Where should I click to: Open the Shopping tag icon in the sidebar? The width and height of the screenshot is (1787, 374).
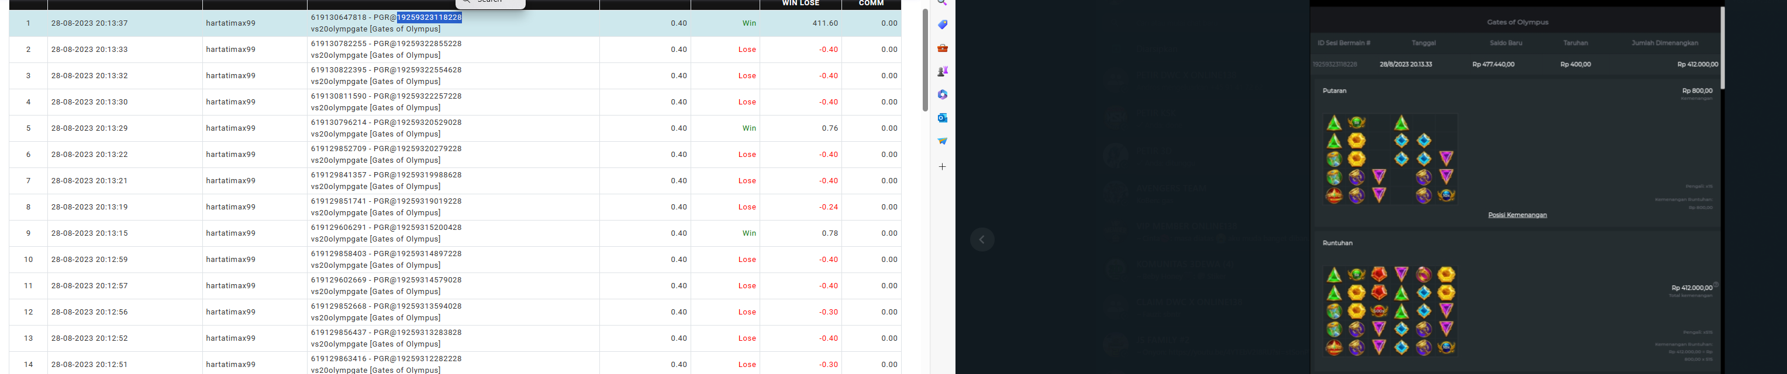coord(942,25)
